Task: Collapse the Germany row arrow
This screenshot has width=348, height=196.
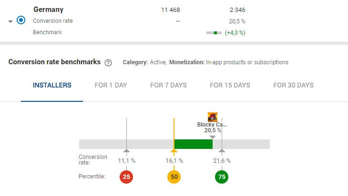Action: pos(10,22)
